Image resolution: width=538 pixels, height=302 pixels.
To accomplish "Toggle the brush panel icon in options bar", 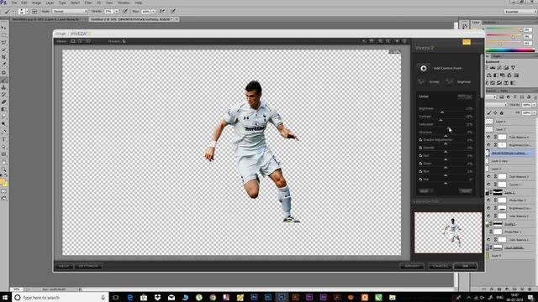I will pyautogui.click(x=34, y=11).
